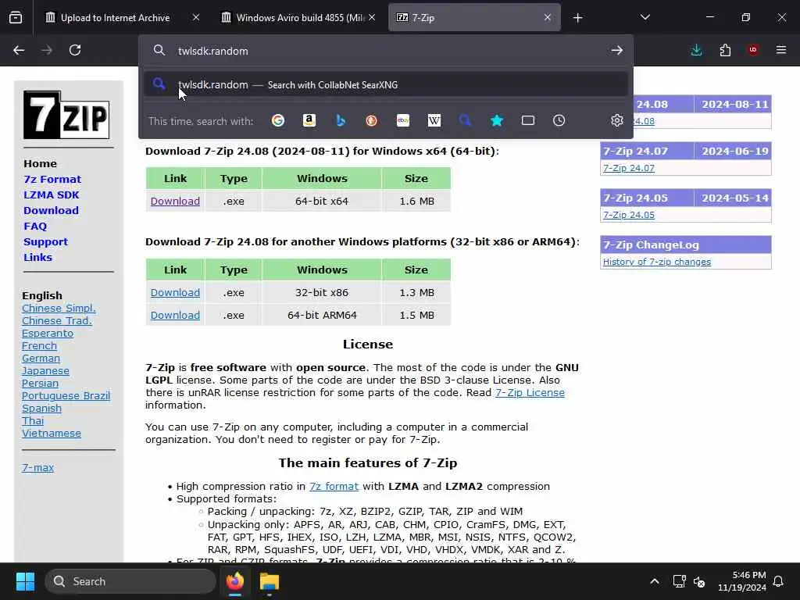Open the network status tray icon
Screen dimensions: 800x600
tap(679, 581)
